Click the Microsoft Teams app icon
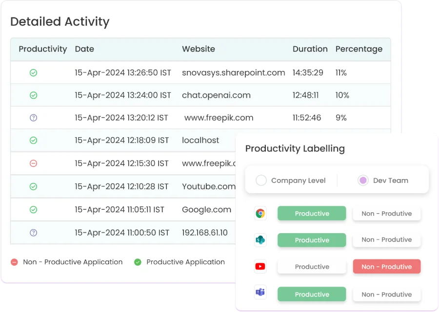This screenshot has height=312, width=439. (x=260, y=293)
